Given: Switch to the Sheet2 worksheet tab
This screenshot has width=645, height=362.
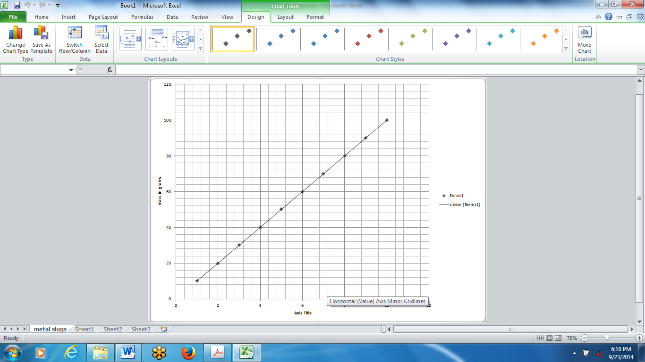Looking at the screenshot, I should (112, 329).
